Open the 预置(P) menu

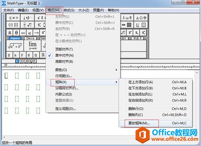click(98, 10)
